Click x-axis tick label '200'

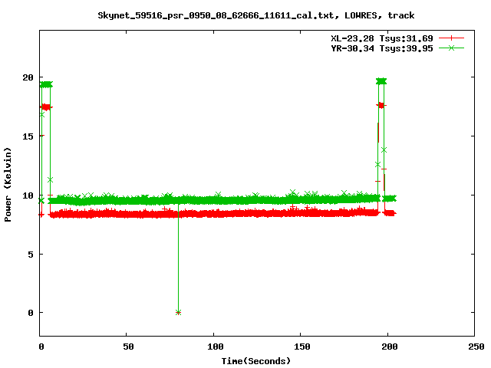(390, 347)
